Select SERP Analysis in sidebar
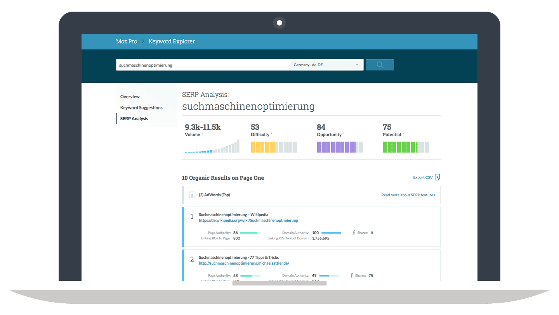The width and height of the screenshot is (559, 315). coord(134,119)
